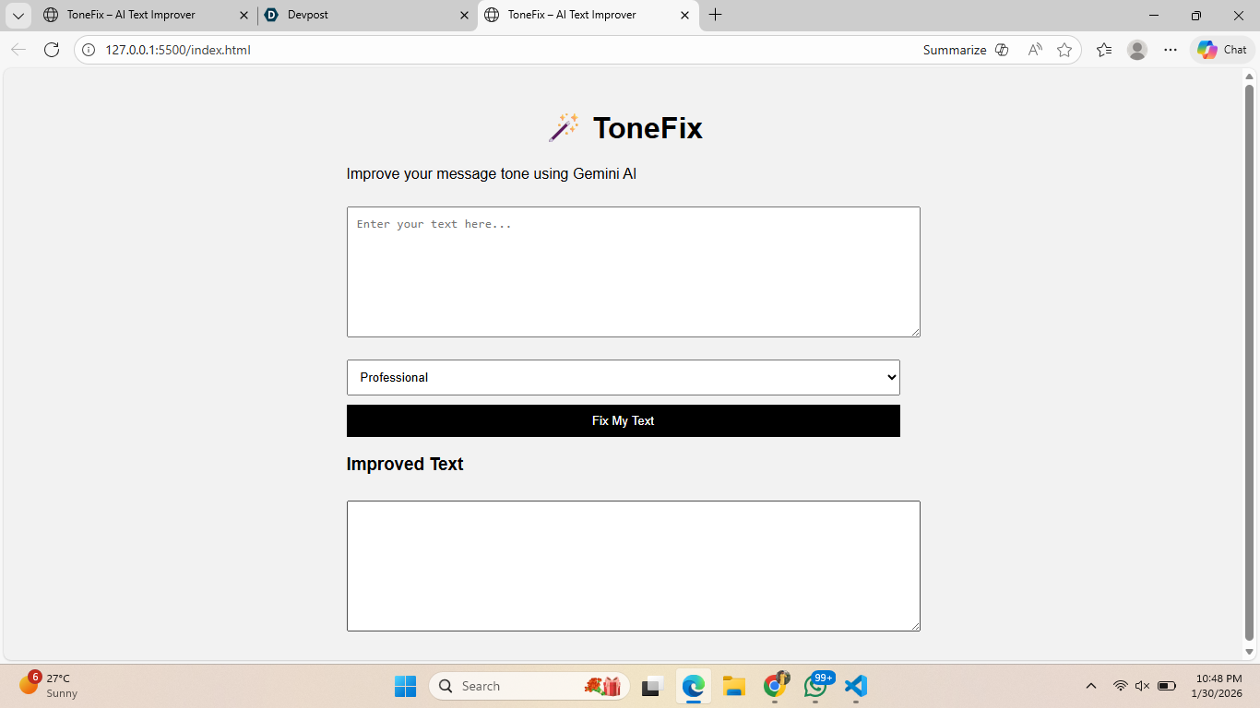Add page to favorites star icon
Viewport: 1260px width, 708px height.
coord(1064,50)
